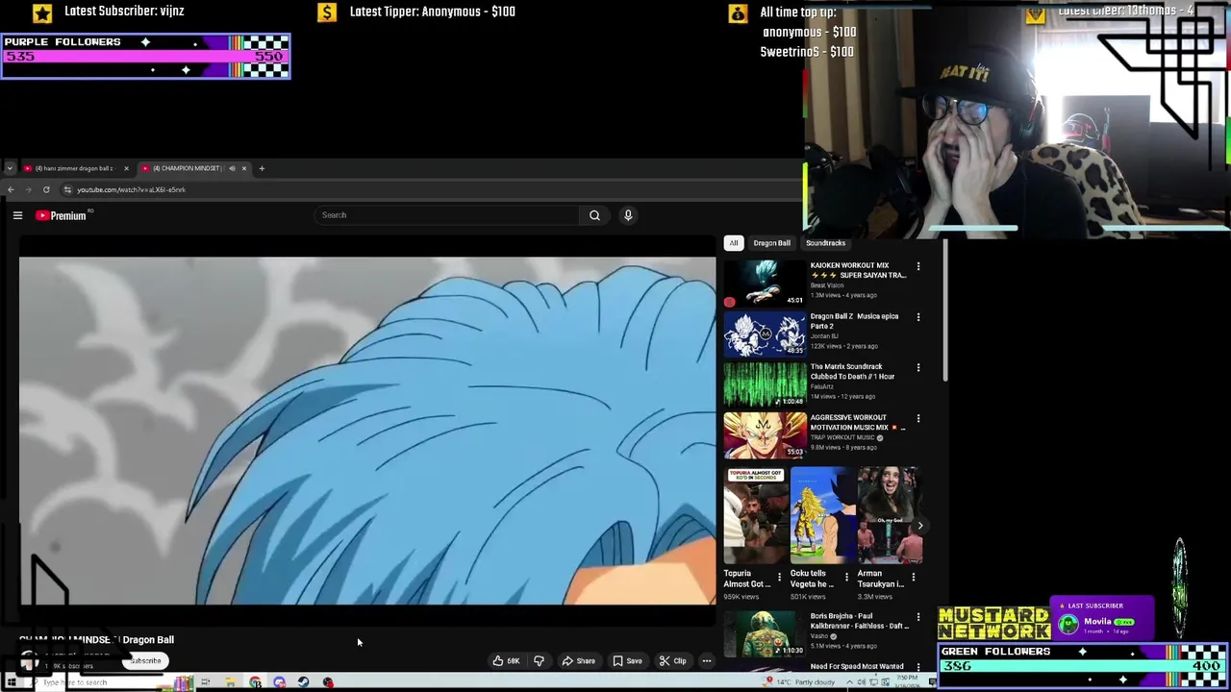Open the Task View taskbar icon

coord(205,682)
